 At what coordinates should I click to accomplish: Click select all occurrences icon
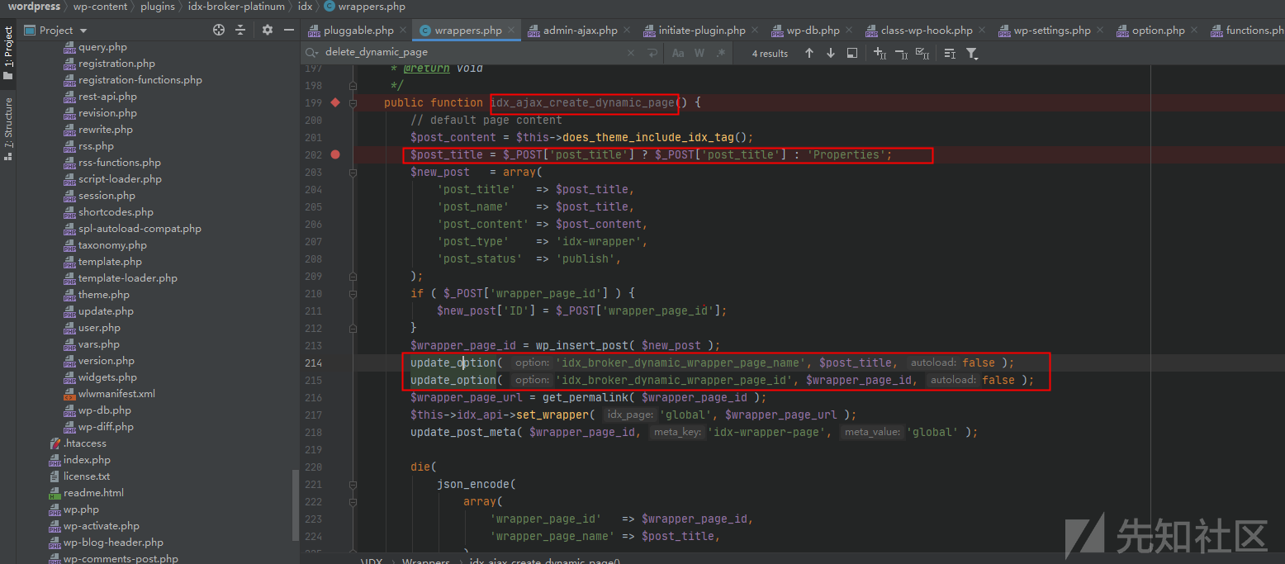922,53
